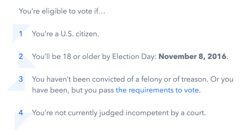Click the number 3 list marker
Image resolution: width=240 pixels, height=135 pixels.
(21, 79)
